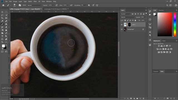This screenshot has height=100, width=178.
Task: Swap foreground and background colors
Action: pos(6,45)
